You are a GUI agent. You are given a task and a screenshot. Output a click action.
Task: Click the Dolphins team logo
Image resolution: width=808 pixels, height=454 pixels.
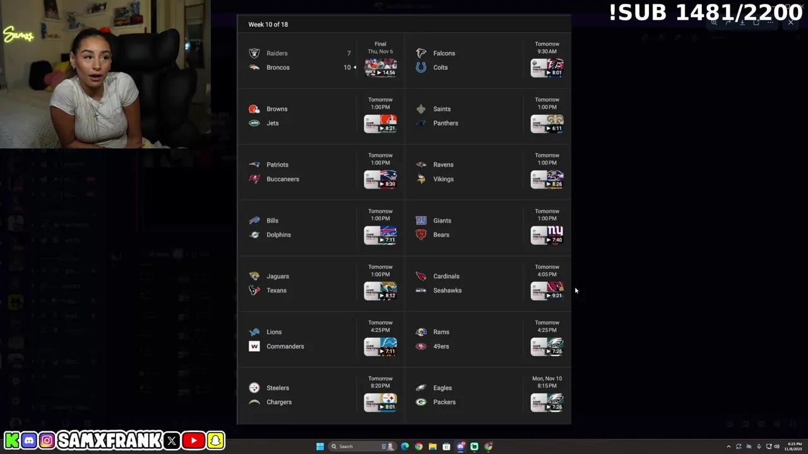click(x=254, y=235)
